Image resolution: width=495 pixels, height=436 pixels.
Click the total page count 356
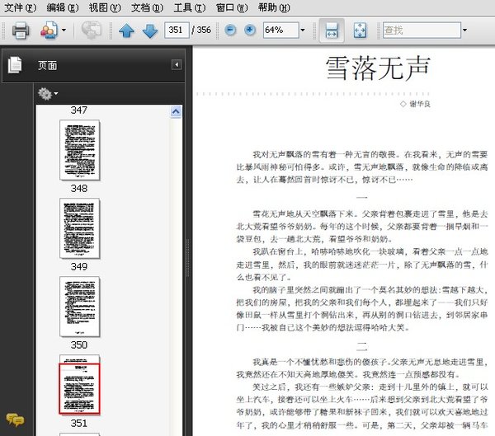pyautogui.click(x=204, y=30)
